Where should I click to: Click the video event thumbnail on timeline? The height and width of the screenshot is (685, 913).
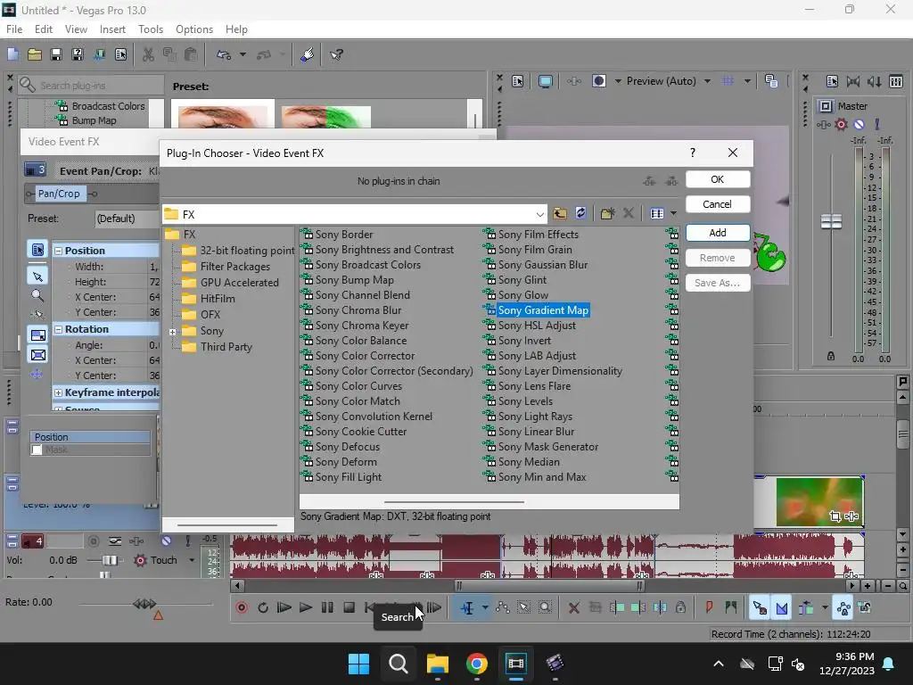pos(820,501)
